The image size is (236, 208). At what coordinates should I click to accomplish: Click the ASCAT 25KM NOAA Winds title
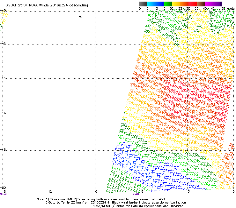coord(47,5)
